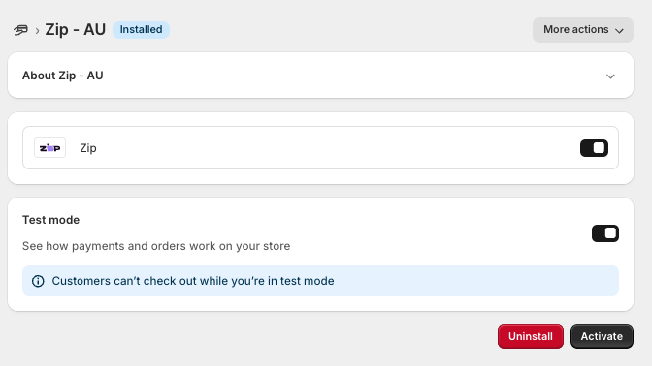Click the Activate button
The width and height of the screenshot is (652, 366).
(602, 336)
